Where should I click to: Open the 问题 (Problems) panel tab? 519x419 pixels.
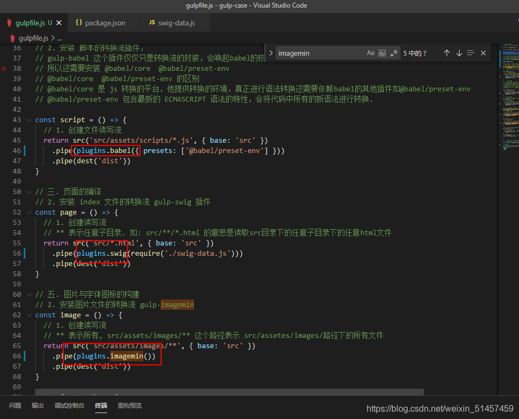click(x=15, y=405)
